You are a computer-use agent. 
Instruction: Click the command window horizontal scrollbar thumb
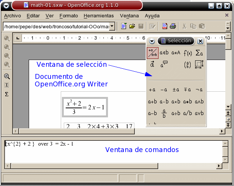click(x=84, y=166)
